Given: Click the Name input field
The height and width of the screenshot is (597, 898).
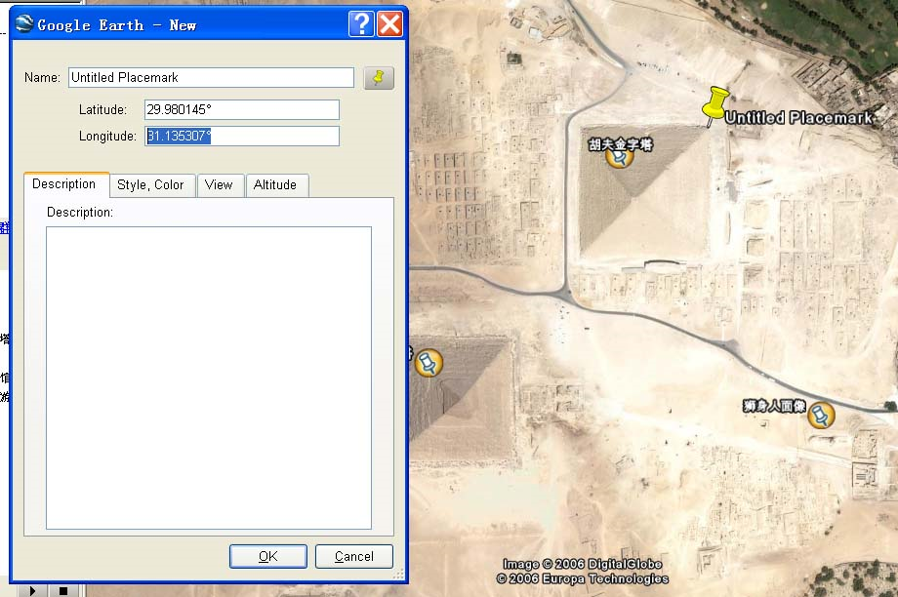Looking at the screenshot, I should [x=212, y=77].
